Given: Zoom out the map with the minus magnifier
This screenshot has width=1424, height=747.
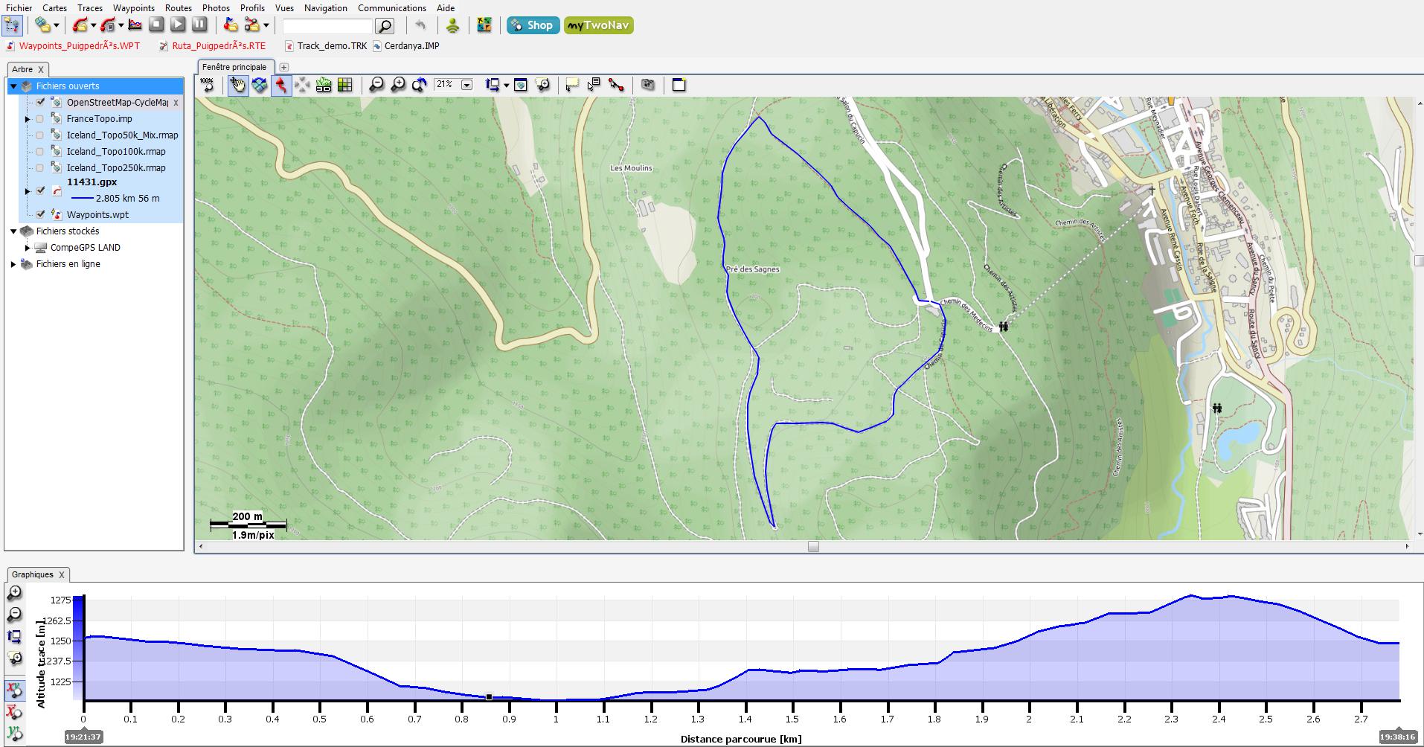Looking at the screenshot, I should (x=376, y=85).
